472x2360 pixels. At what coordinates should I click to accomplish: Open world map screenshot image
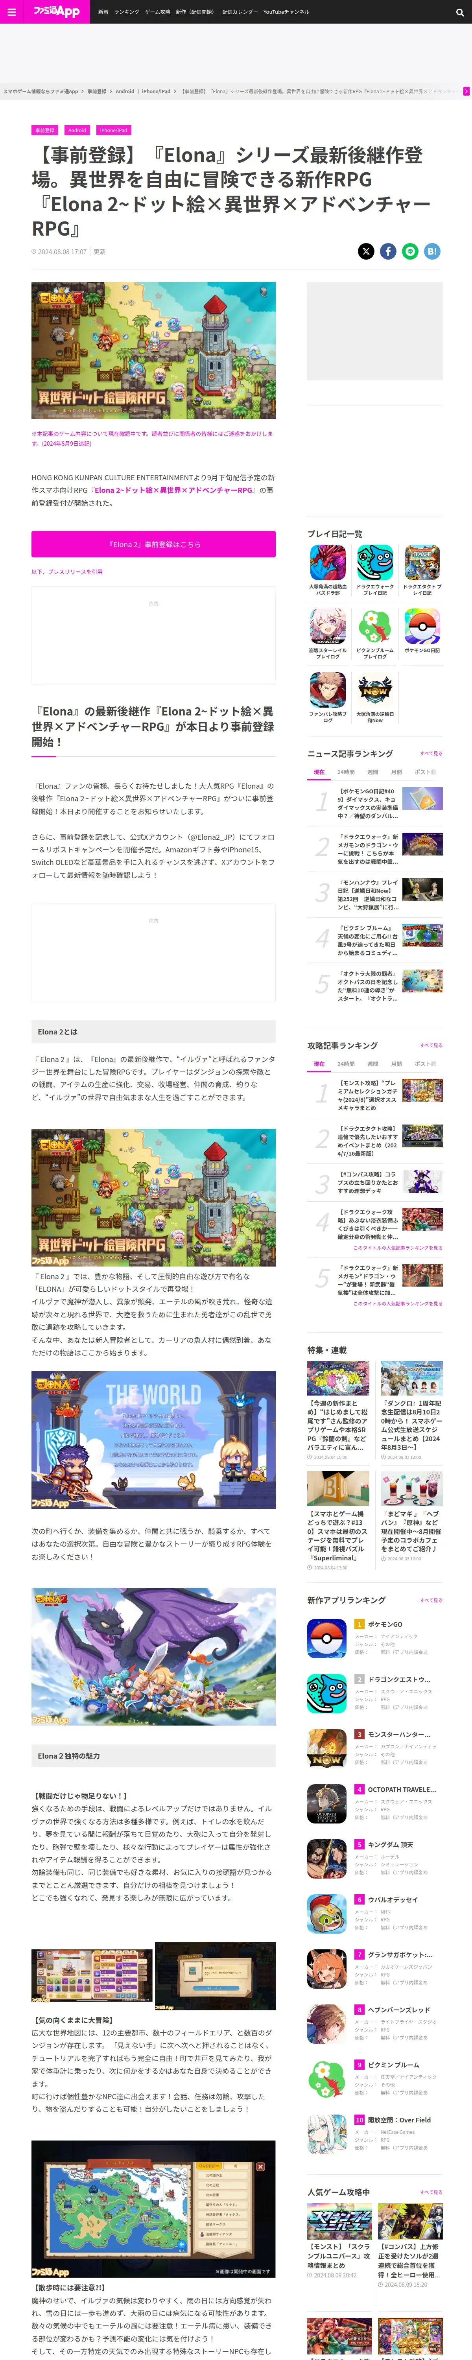pos(153,2209)
